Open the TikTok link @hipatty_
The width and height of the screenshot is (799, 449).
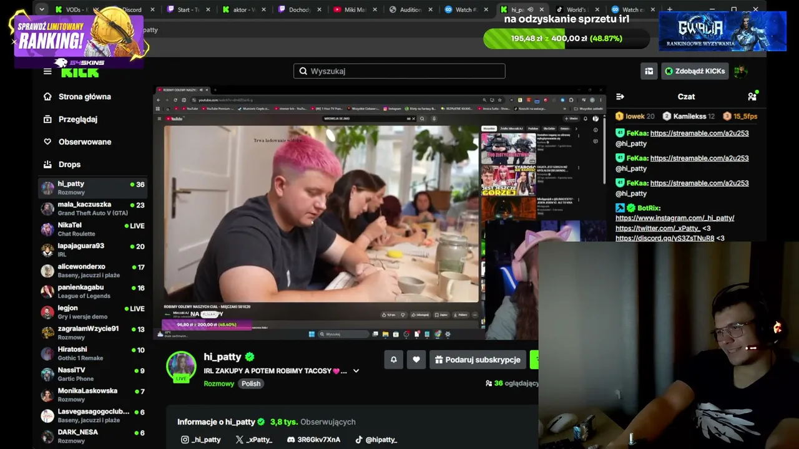click(x=376, y=440)
